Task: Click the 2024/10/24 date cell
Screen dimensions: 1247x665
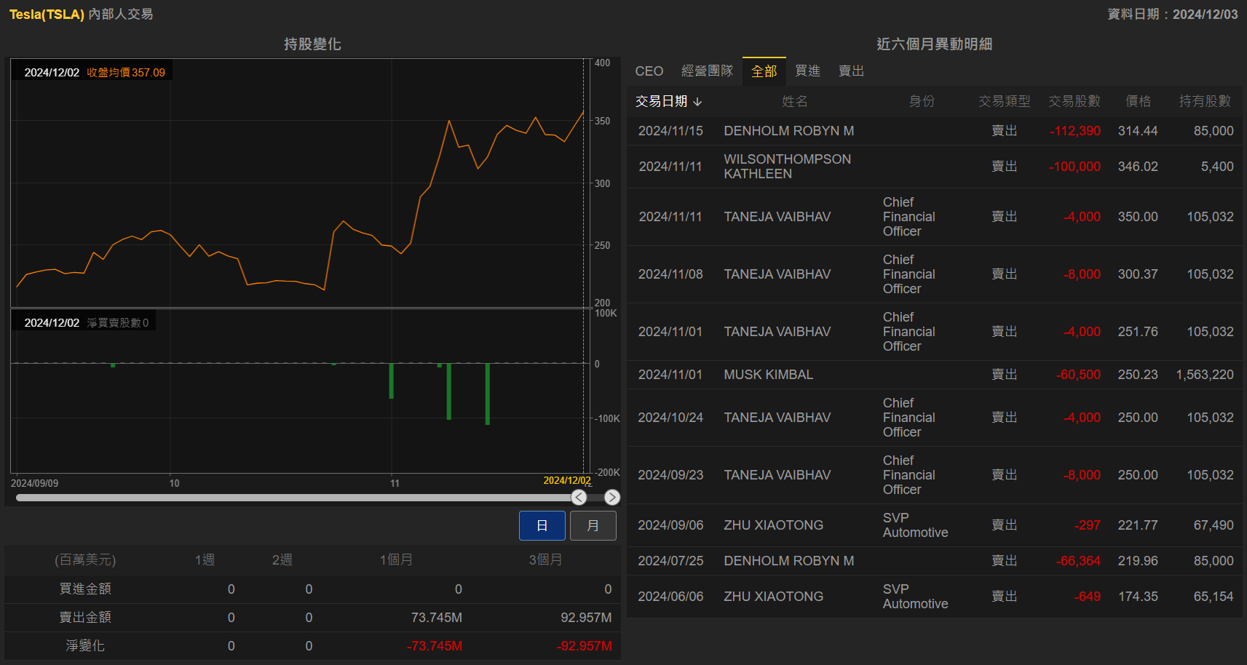Action: click(670, 418)
